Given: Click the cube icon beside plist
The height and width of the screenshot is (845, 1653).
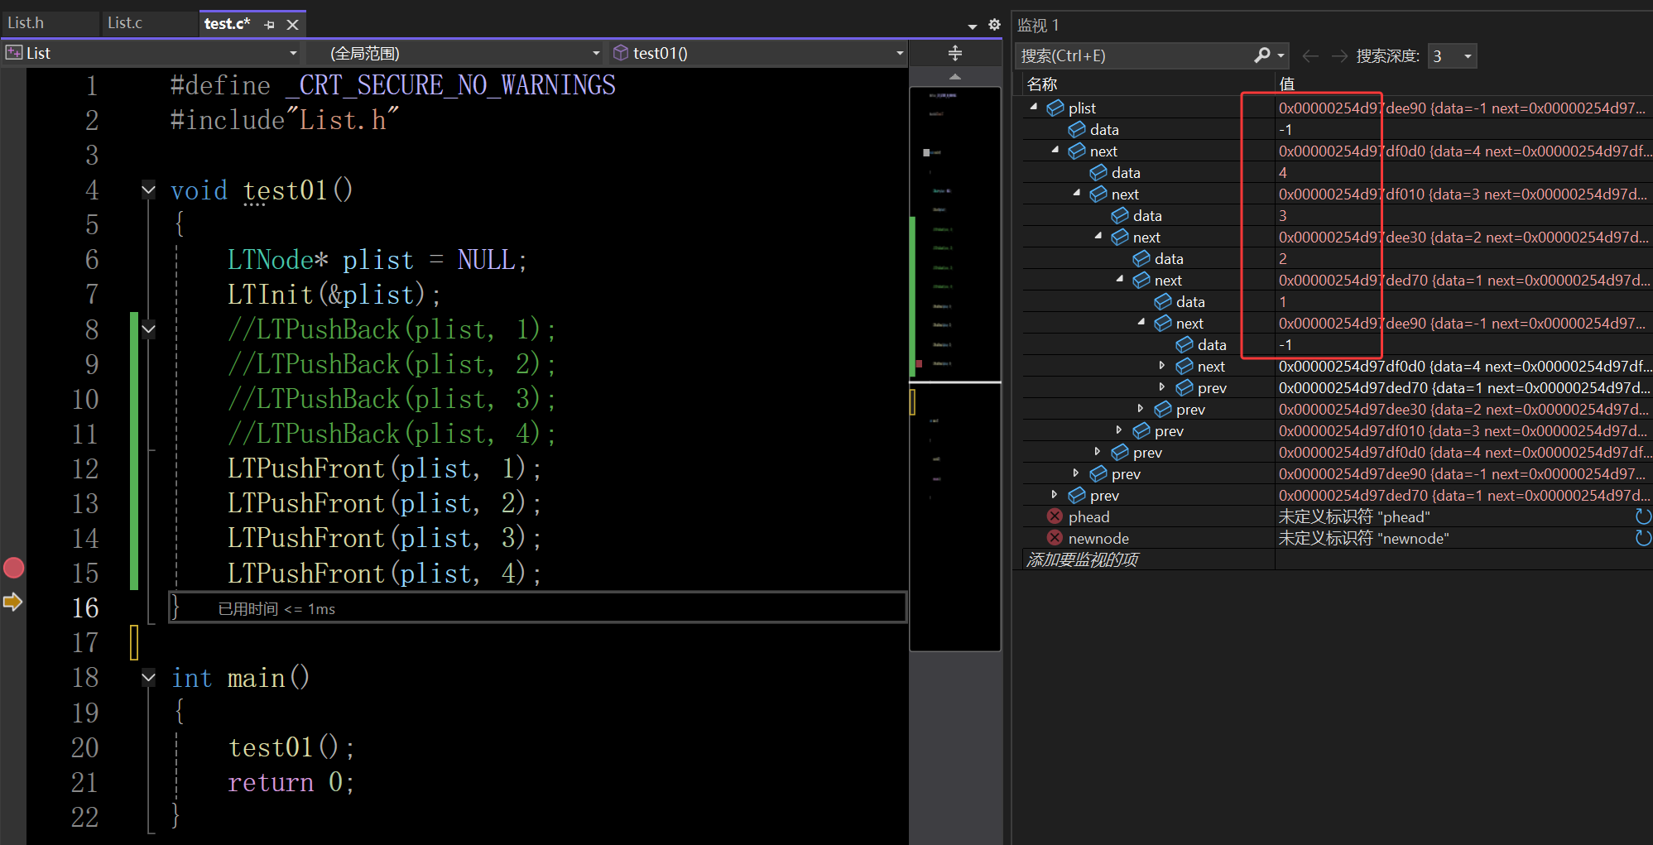Looking at the screenshot, I should 1055,108.
